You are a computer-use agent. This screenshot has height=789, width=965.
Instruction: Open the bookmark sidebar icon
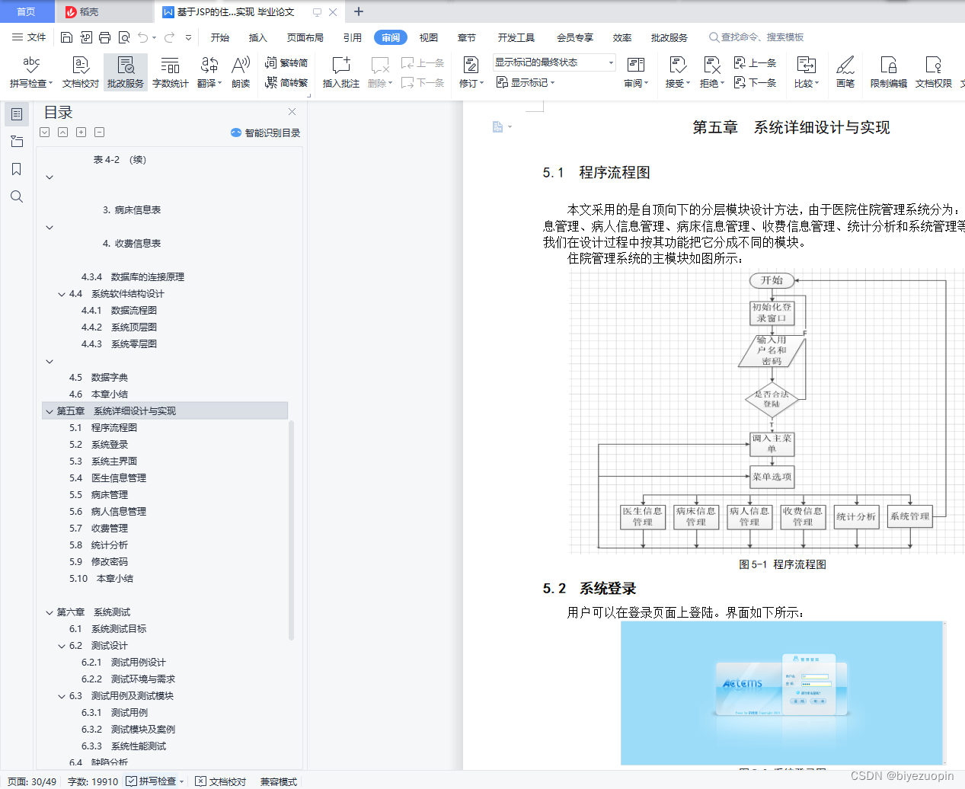16,169
